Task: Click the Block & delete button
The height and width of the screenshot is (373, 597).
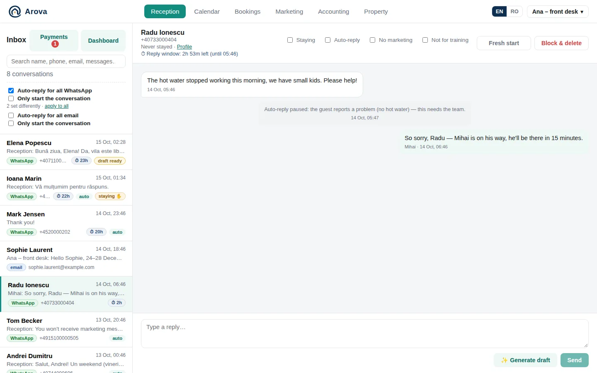Action: (x=561, y=43)
